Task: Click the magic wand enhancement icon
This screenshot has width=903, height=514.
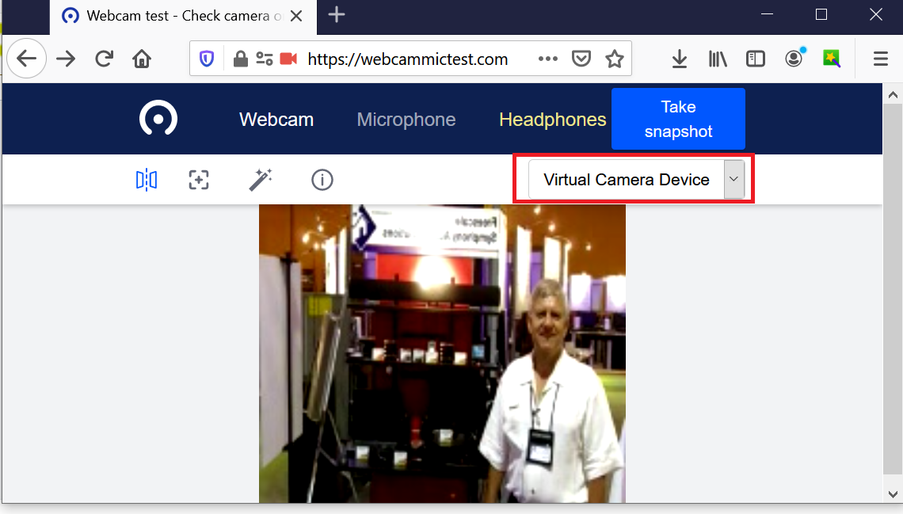Action: 260,180
